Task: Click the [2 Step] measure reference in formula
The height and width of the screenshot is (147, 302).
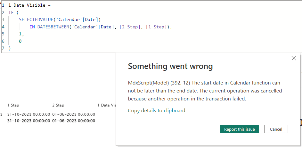Action: coord(130,27)
